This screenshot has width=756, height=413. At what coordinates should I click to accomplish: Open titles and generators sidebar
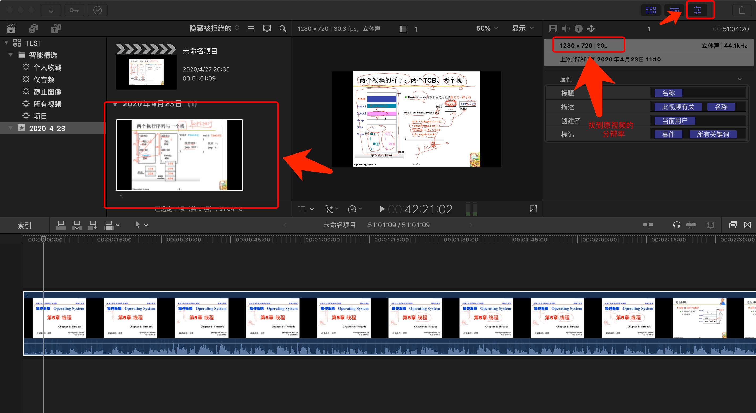tap(55, 28)
